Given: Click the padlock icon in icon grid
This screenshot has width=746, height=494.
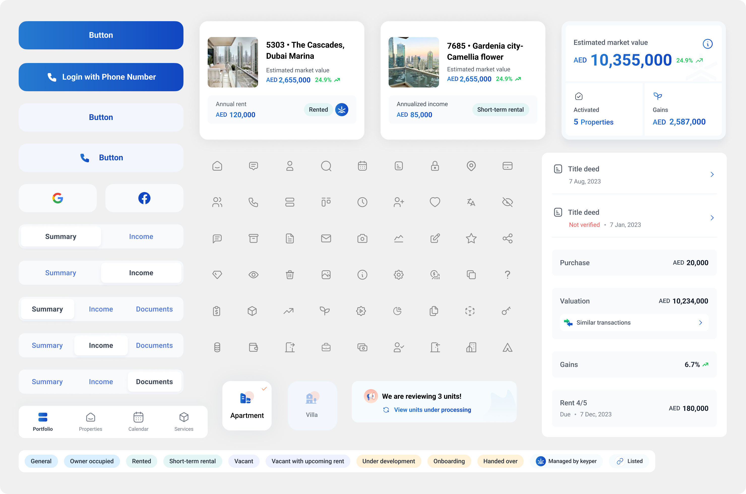Looking at the screenshot, I should (x=435, y=166).
